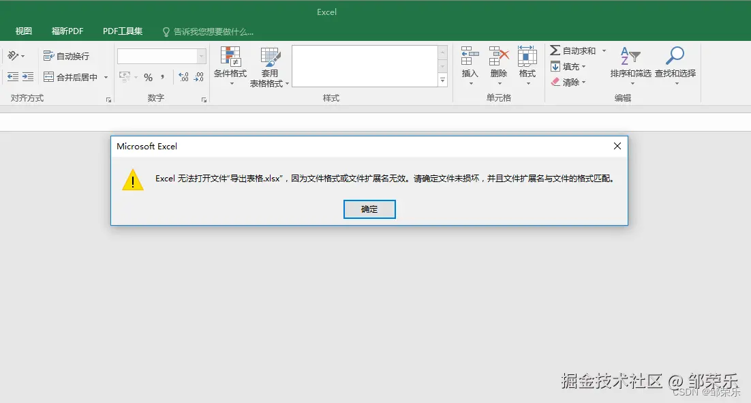Open the 对齐方式 group dialog launcher
Image resolution: width=751 pixels, height=403 pixels.
click(x=108, y=100)
